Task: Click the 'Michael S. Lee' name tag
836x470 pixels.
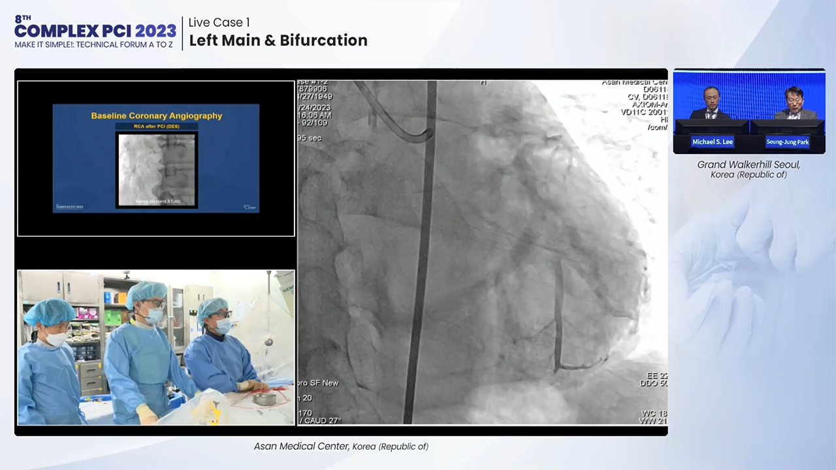Action: 713,142
